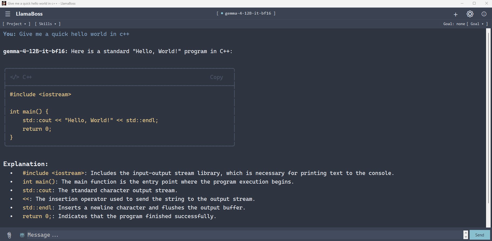Maximize the LlamaBoss window
Viewport: 492px width, 241px height.
coord(474,4)
